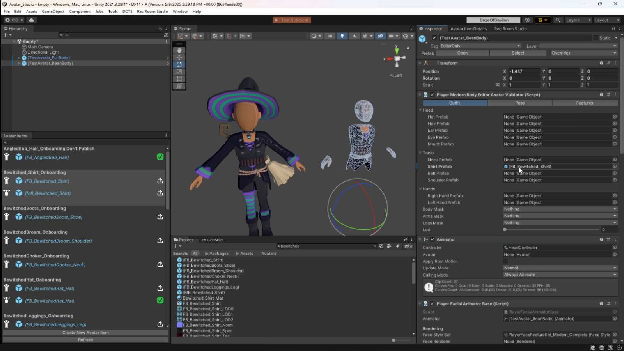Open the Culling Mode dropdown
The width and height of the screenshot is (624, 351).
560,275
